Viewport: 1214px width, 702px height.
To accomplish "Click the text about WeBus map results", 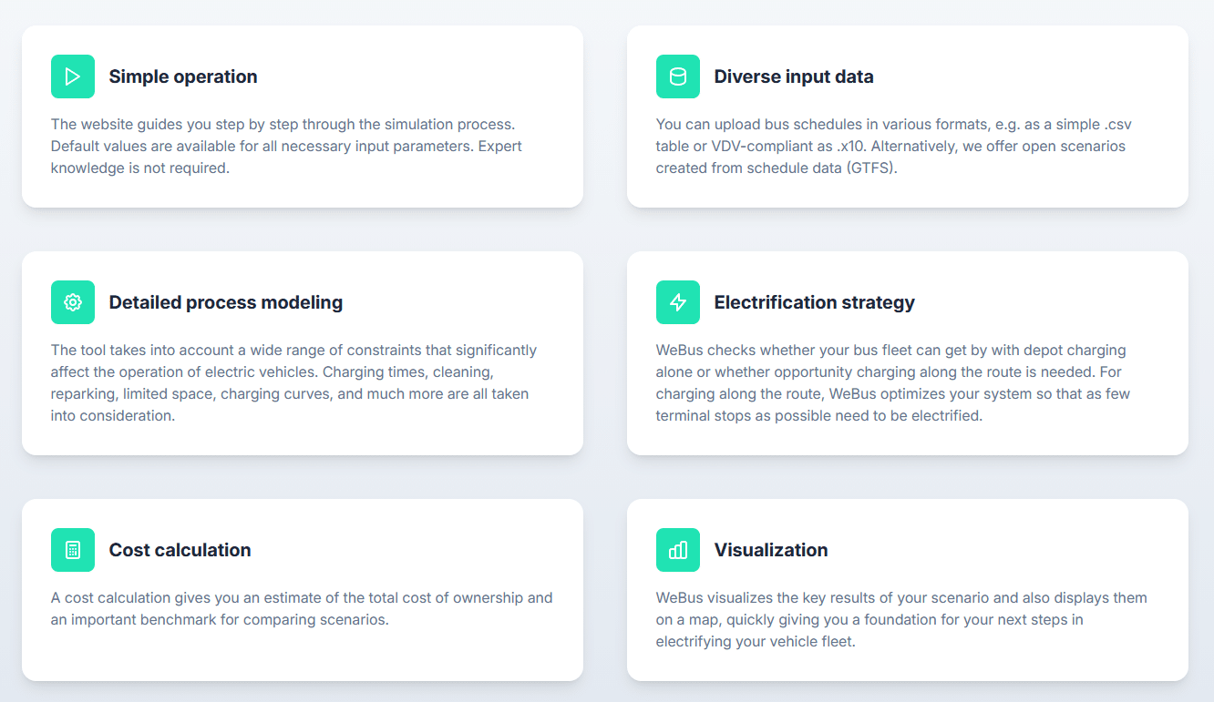I will [901, 619].
